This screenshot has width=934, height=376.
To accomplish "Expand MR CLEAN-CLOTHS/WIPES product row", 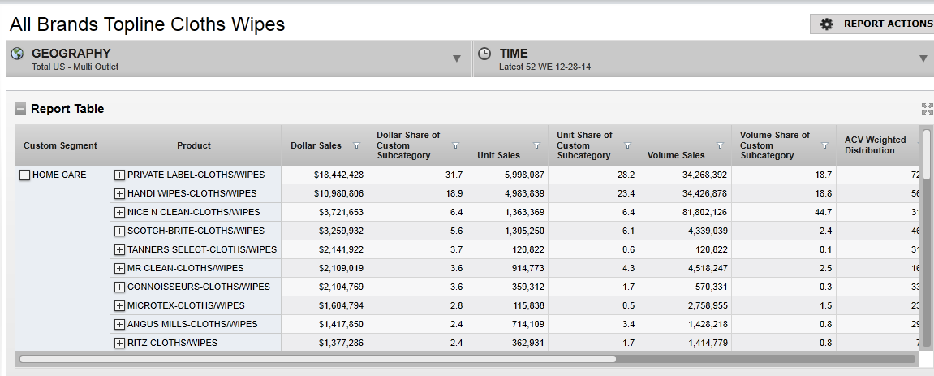I will [x=119, y=268].
